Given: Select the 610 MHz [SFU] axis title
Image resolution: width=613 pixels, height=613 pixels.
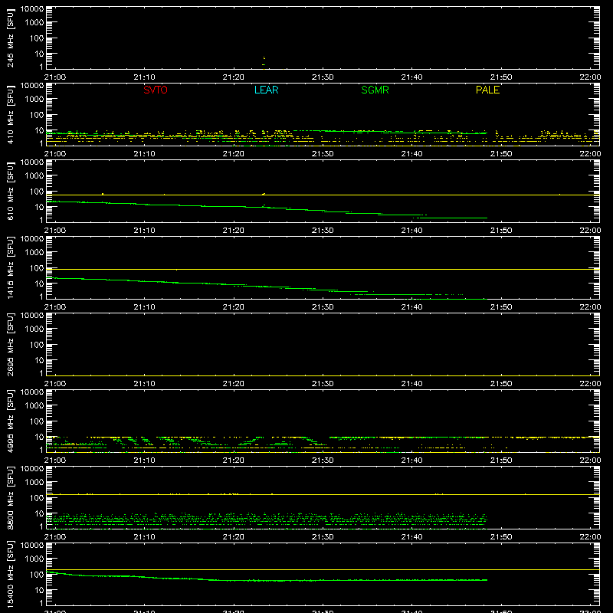Looking at the screenshot, I should tap(10, 191).
